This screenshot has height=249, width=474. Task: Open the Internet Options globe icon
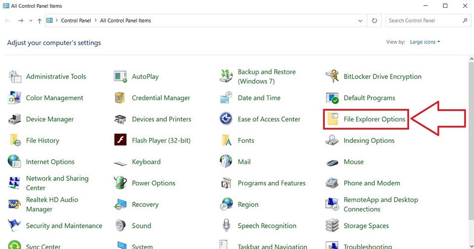pos(14,162)
